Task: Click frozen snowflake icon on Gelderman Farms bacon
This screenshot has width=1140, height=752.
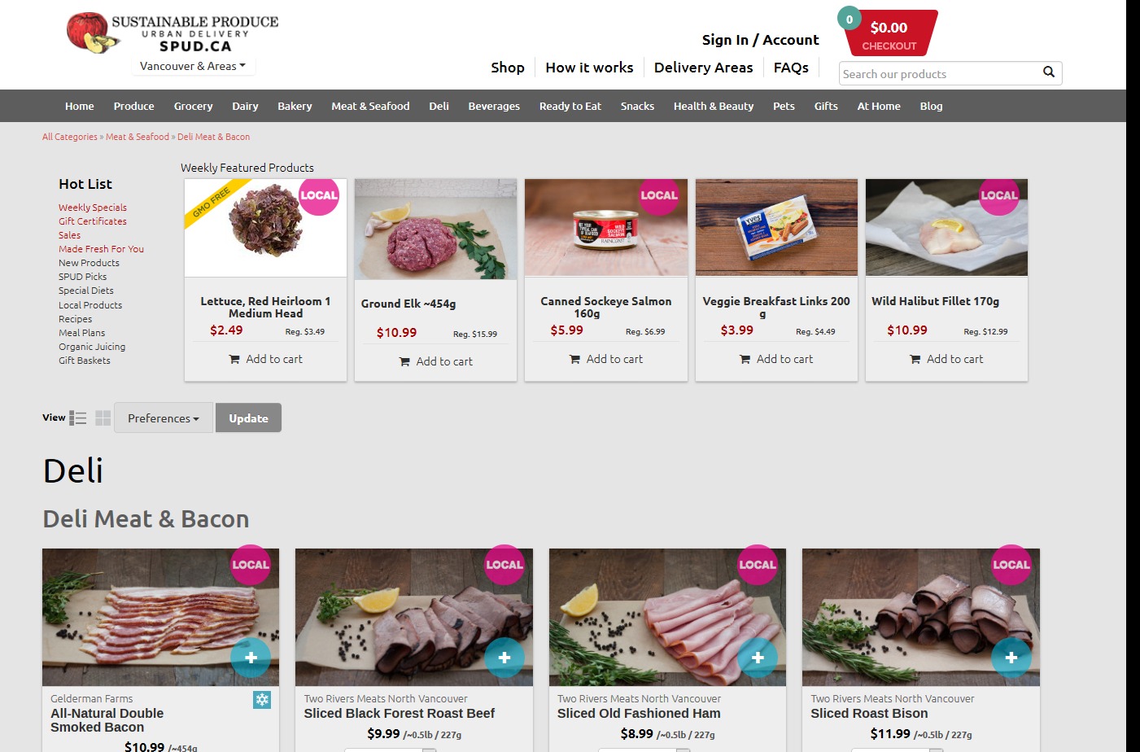Action: click(x=262, y=699)
